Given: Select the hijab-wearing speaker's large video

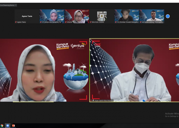Looking at the screenshot, I should pyautogui.click(x=44, y=70).
